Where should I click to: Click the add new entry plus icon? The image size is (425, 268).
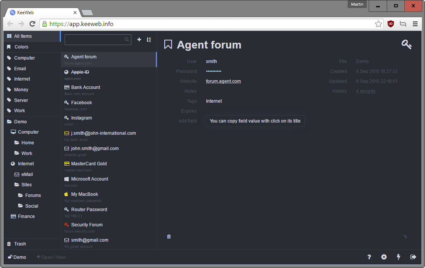(139, 39)
